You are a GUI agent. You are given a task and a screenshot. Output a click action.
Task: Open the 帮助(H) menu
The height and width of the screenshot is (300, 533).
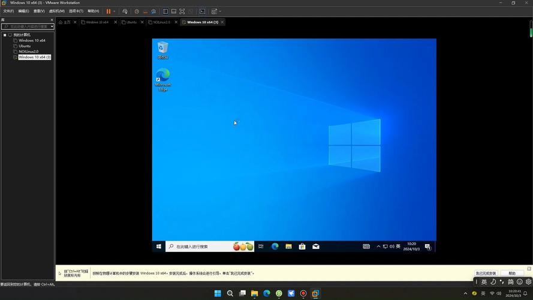point(93,11)
